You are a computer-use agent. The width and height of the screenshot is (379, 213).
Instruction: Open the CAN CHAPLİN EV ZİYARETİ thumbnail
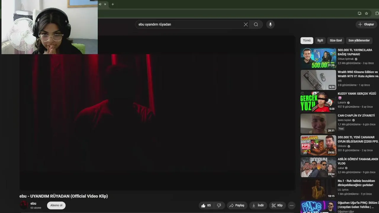tap(318, 124)
